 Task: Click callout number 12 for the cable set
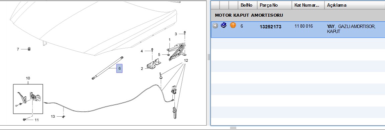(186, 60)
